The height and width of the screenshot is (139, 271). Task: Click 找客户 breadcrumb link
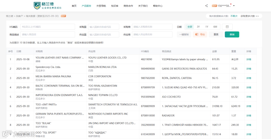[20, 16]
